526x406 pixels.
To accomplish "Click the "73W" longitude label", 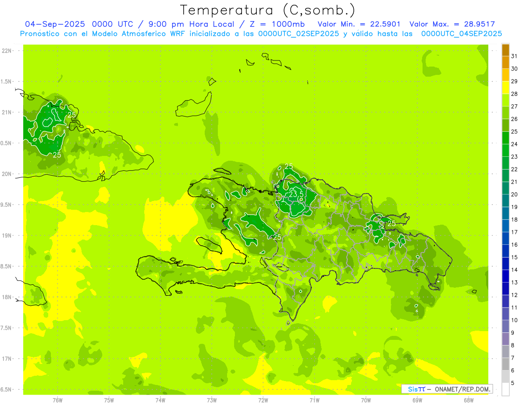I will click(x=212, y=400).
